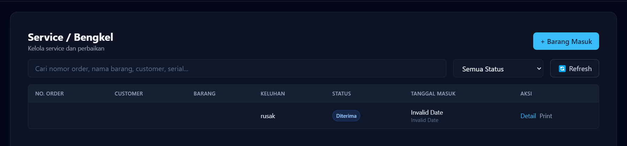Click the KELUHAN column header
This screenshot has width=627, height=146.
click(273, 94)
